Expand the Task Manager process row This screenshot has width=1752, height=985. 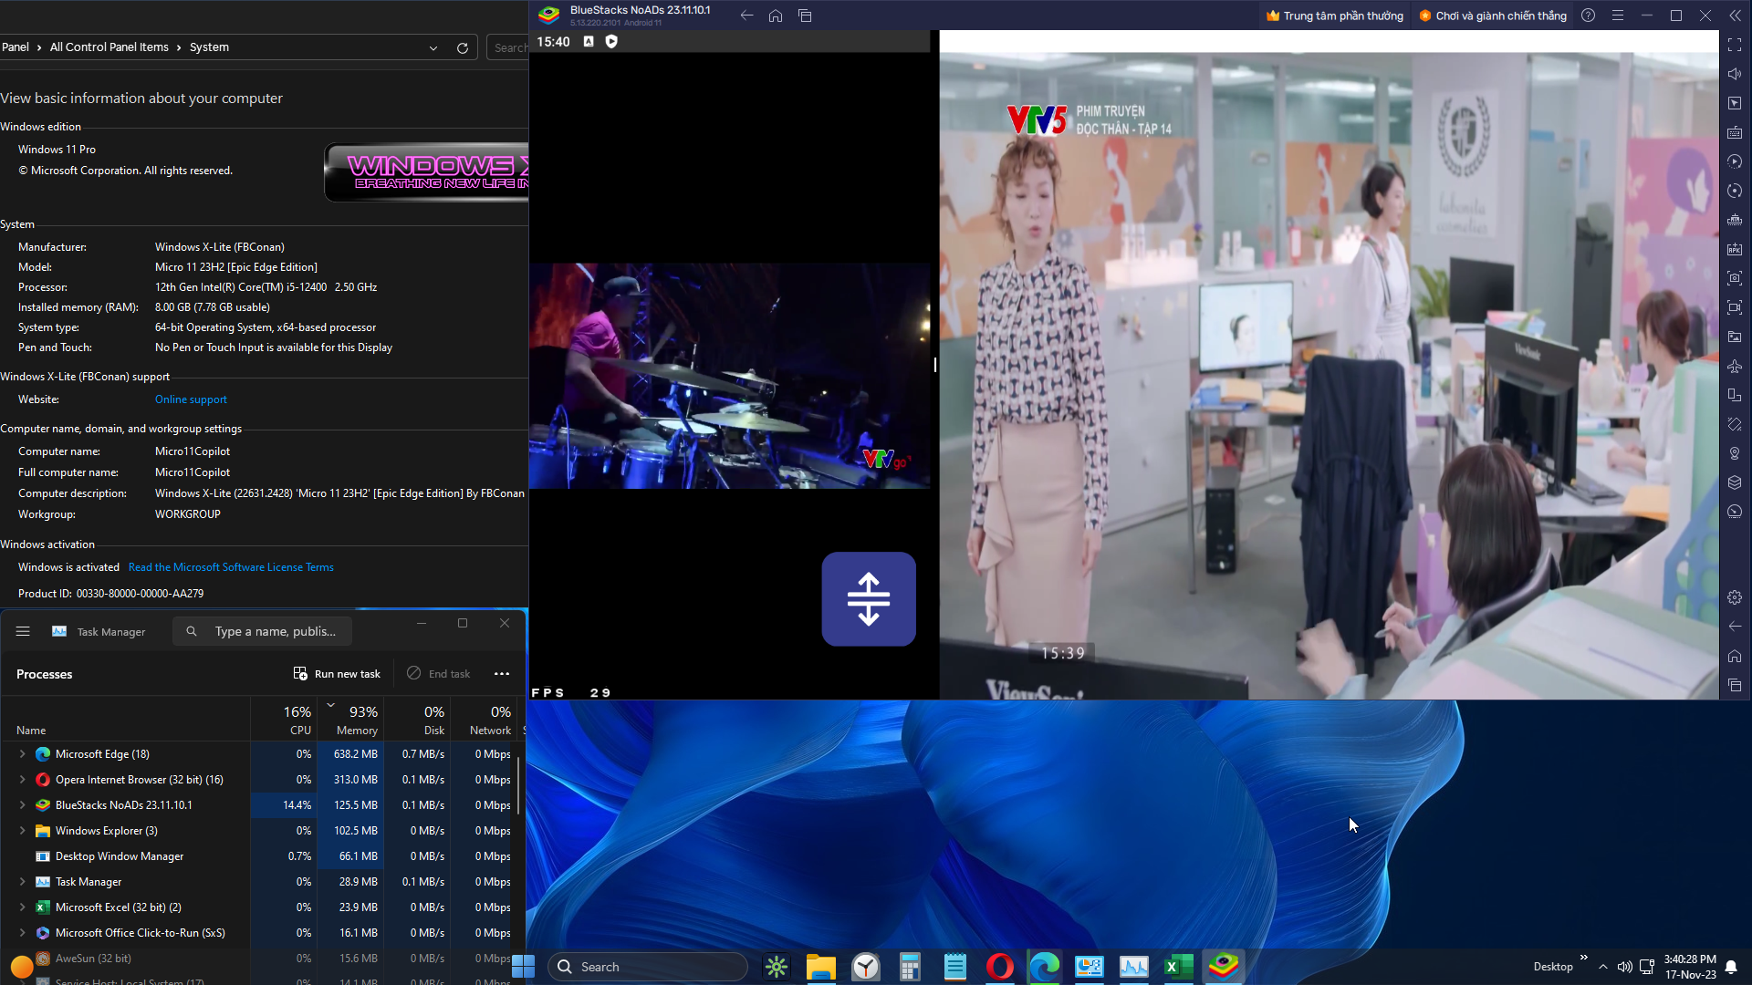click(22, 882)
